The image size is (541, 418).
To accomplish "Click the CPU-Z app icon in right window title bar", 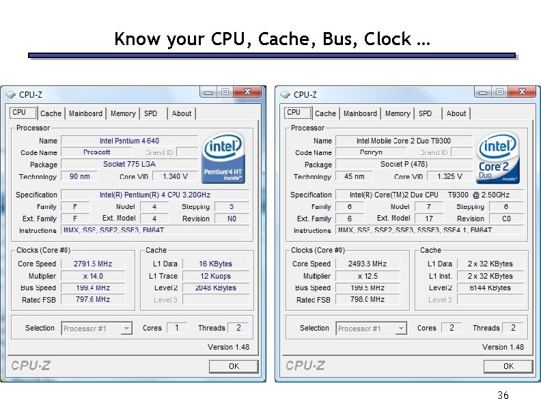I will click(286, 94).
